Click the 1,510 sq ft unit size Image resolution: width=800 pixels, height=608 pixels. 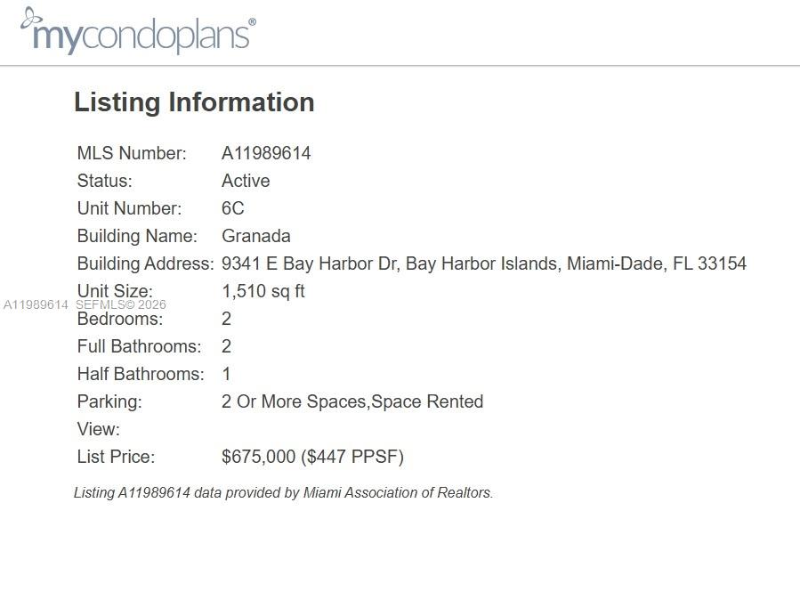click(263, 291)
